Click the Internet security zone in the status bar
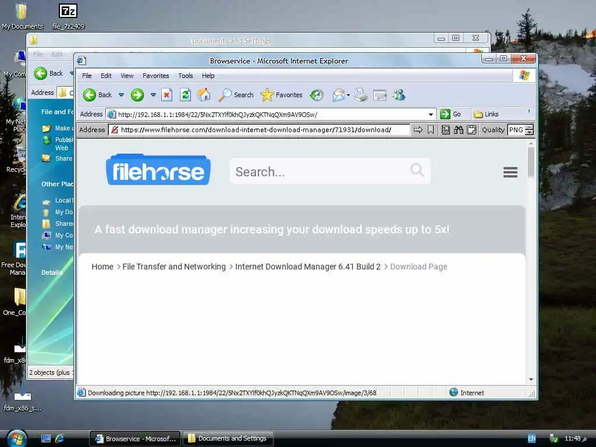This screenshot has width=596, height=447. [467, 393]
